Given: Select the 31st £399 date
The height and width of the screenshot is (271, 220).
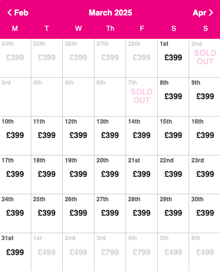Looking at the screenshot, I should 15,252.
